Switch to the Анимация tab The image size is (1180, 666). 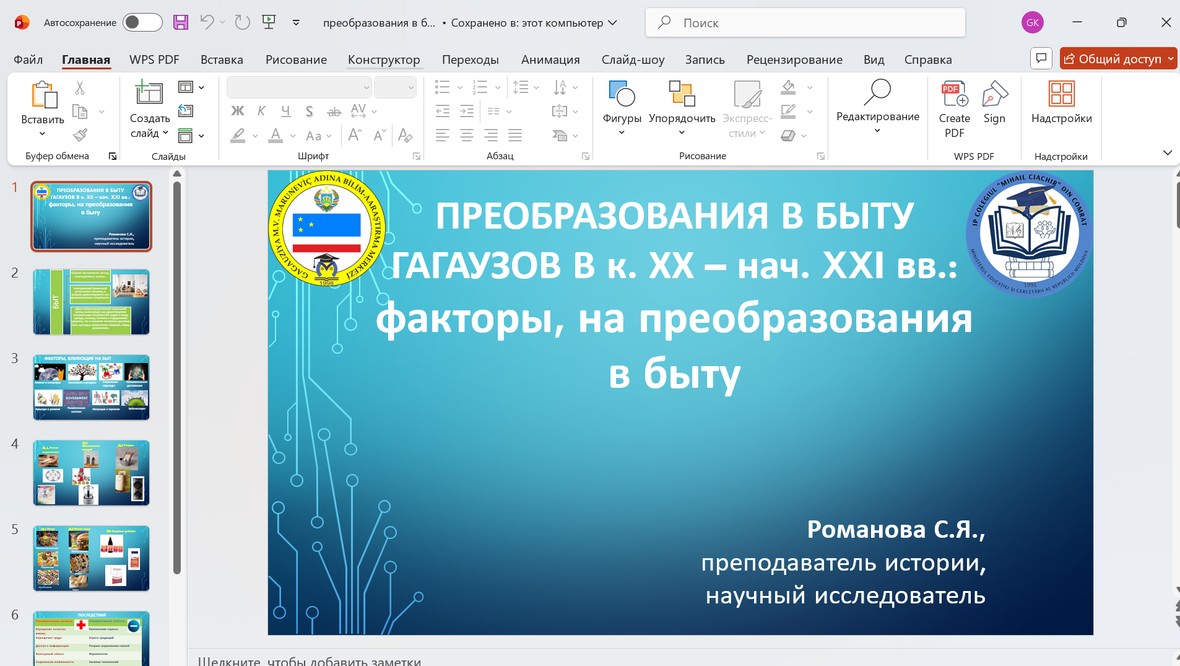pos(550,59)
